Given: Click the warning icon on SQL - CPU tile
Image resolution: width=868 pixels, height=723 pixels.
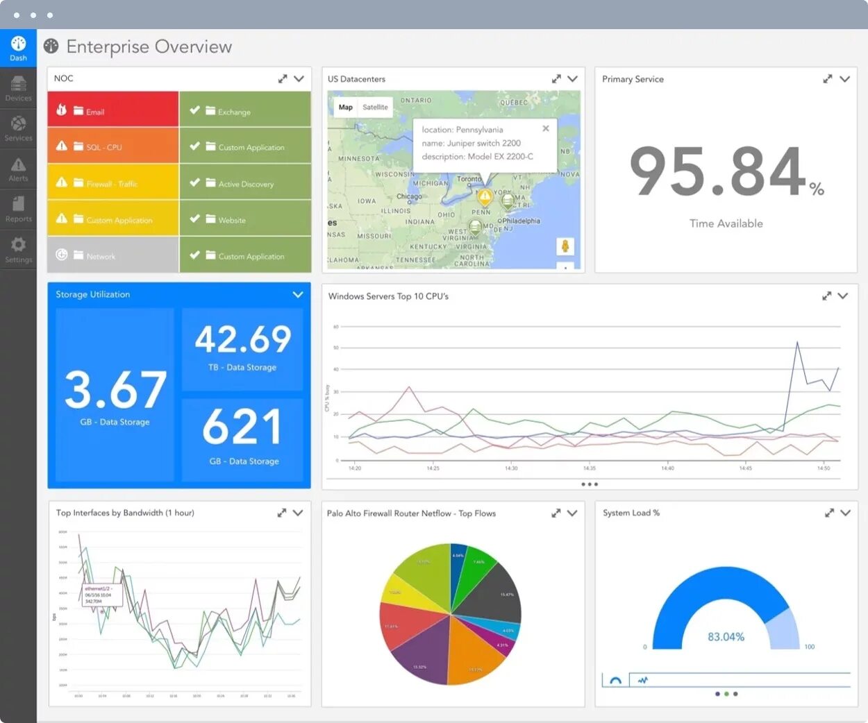Looking at the screenshot, I should pos(61,146).
